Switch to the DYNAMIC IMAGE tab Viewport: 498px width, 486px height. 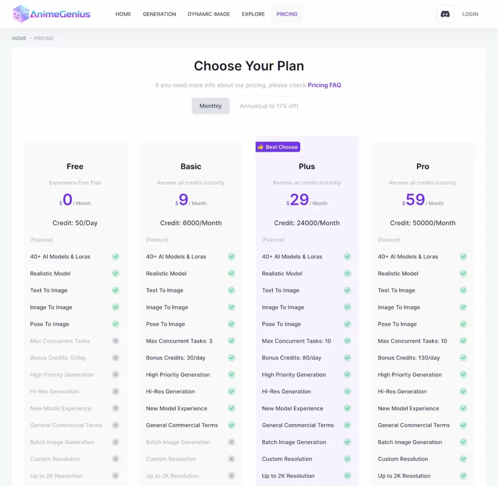pyautogui.click(x=209, y=14)
